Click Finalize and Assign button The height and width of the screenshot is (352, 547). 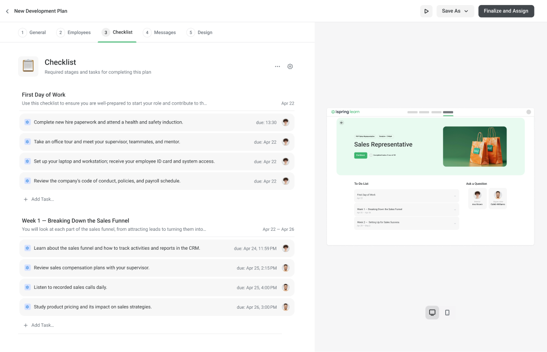click(x=506, y=11)
